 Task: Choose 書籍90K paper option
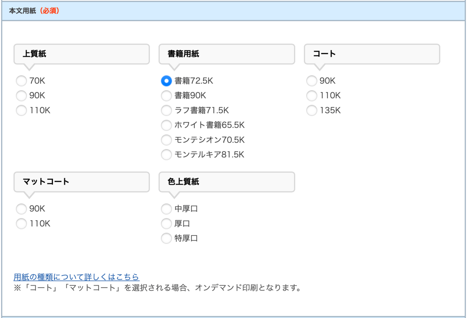click(x=166, y=96)
